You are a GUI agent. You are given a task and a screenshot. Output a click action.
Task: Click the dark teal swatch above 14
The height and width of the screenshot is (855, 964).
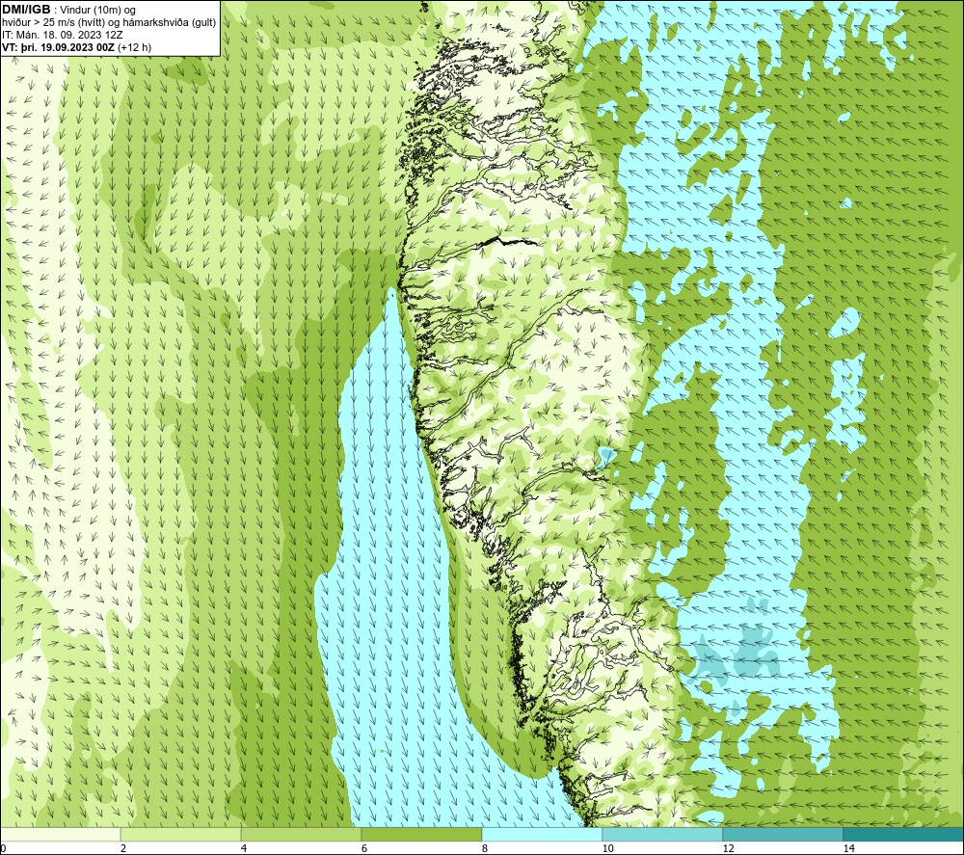(x=903, y=835)
